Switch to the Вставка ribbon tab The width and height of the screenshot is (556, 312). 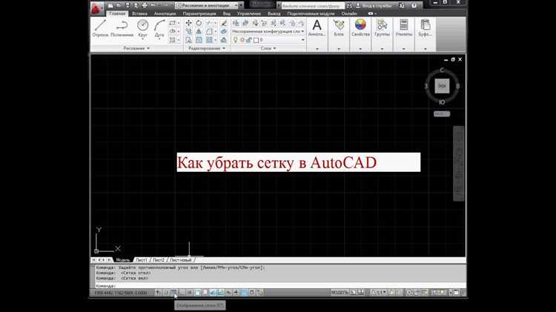tap(139, 13)
